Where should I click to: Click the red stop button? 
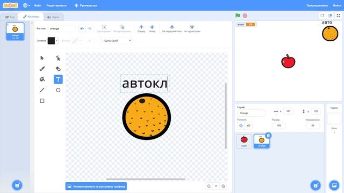point(245,16)
